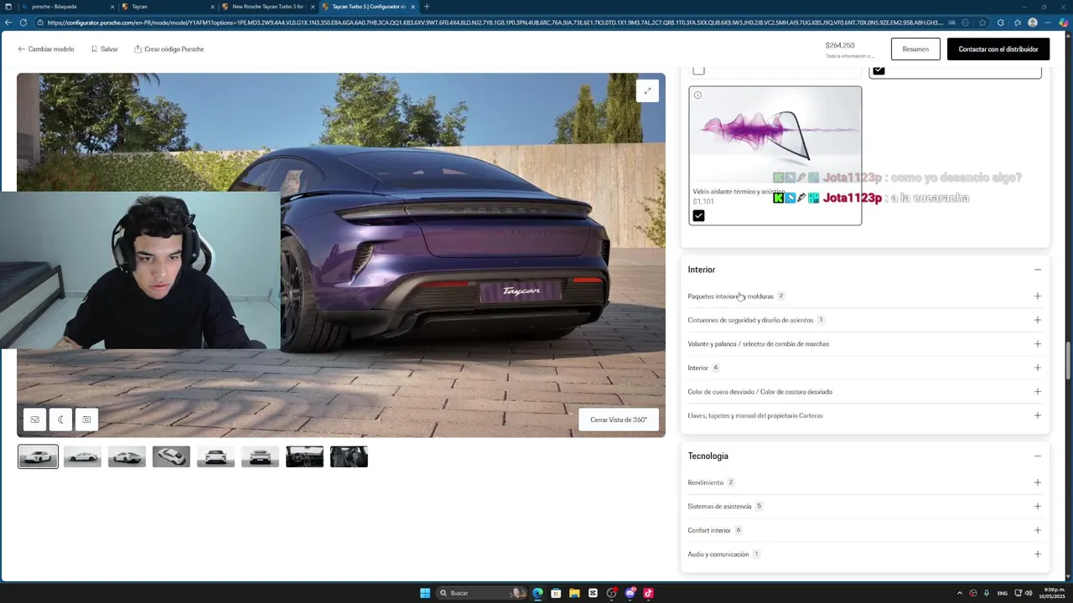Expand 'Cinturones de seguridad y diseño de asientos'
Viewport: 1073px width, 603px height.
[864, 320]
